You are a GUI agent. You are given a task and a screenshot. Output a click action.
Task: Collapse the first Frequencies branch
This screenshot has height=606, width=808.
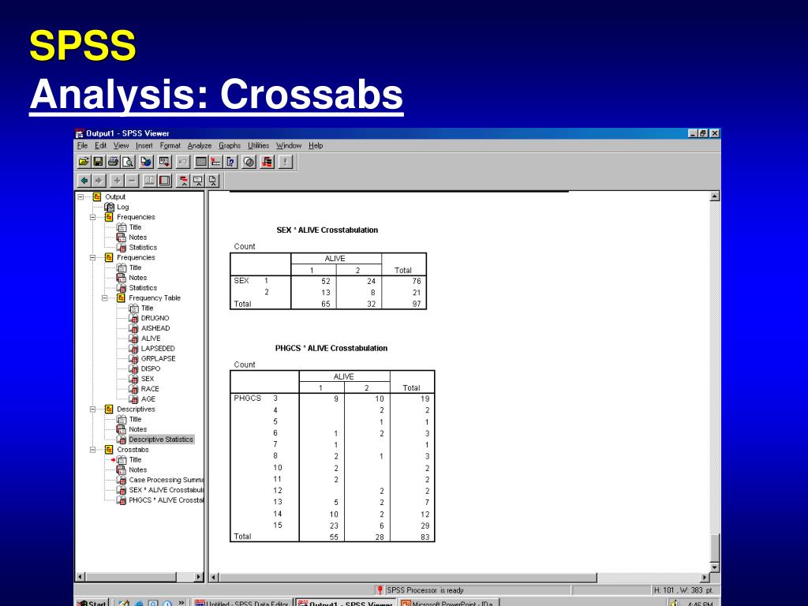pyautogui.click(x=93, y=217)
